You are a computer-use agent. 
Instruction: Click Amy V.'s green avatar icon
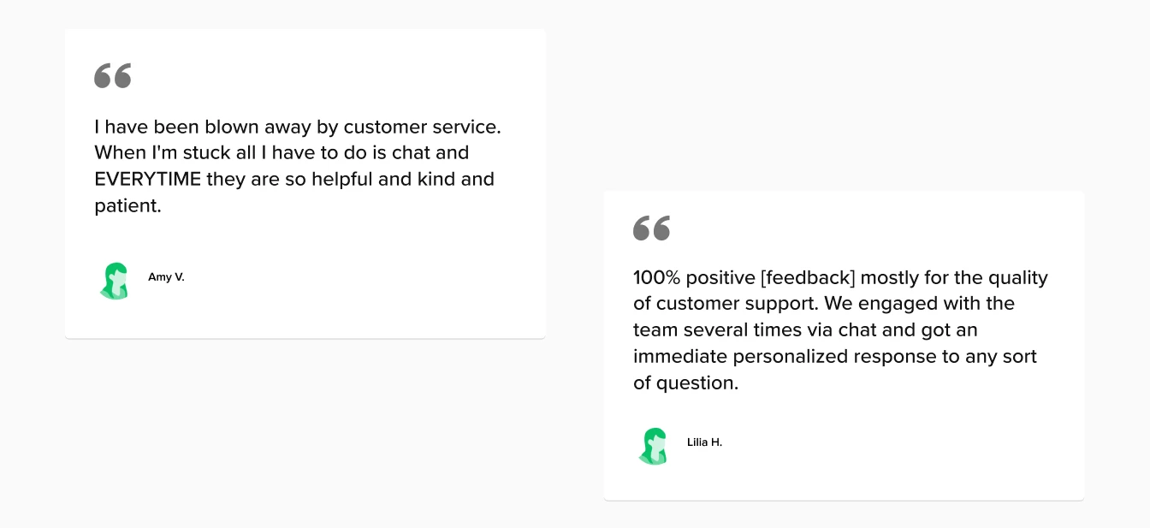pyautogui.click(x=114, y=280)
